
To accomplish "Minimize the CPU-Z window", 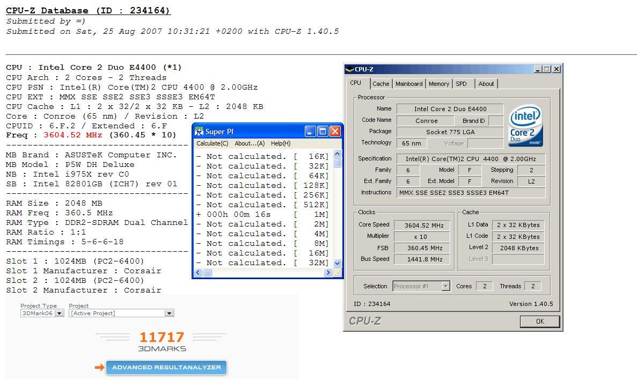I will coord(538,69).
